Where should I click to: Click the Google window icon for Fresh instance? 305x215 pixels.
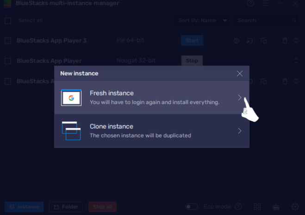71,98
